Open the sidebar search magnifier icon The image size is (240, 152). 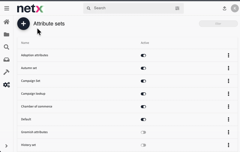click(6, 47)
